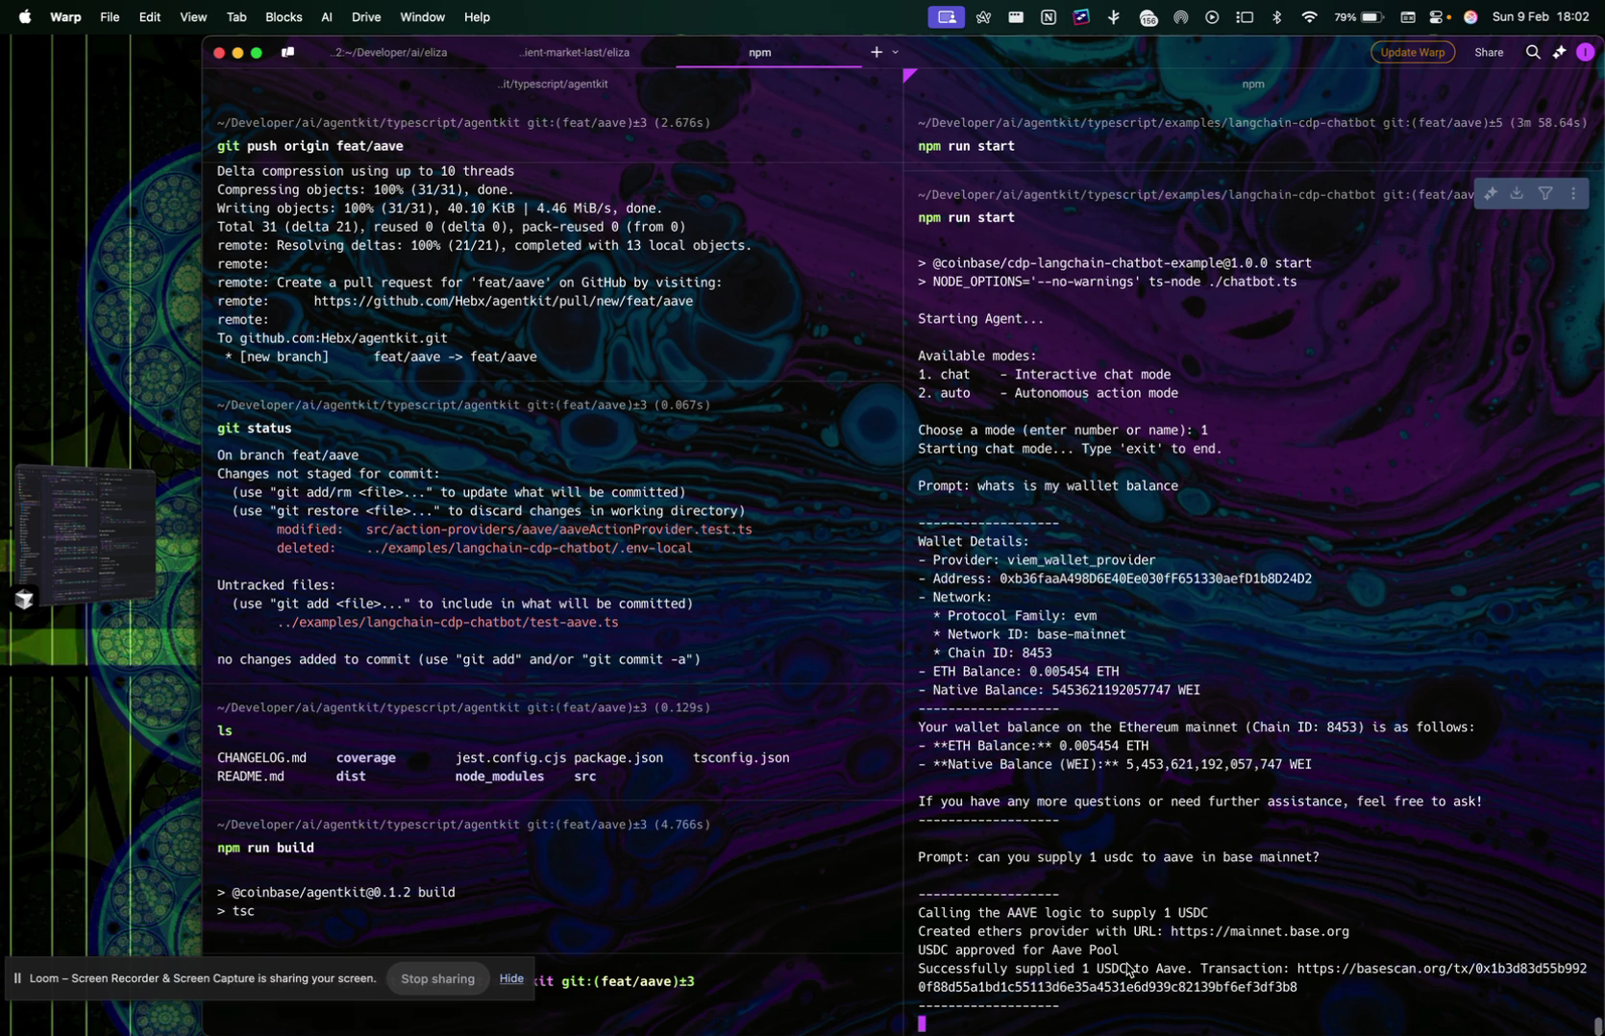Click the AirDrop menu bar icon
1605x1036 pixels.
[1180, 16]
